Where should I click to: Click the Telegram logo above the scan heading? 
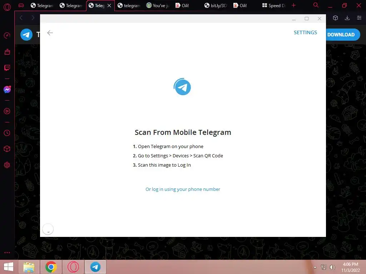[182, 87]
